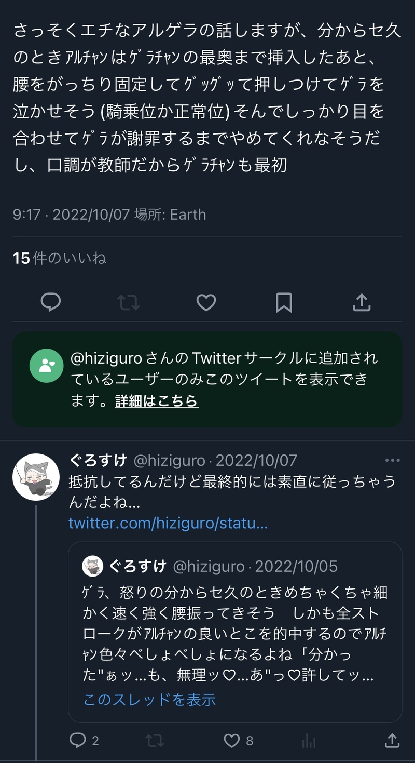Open the 15件のいいね likes list
Viewport: 415px width, 763px height.
60,258
